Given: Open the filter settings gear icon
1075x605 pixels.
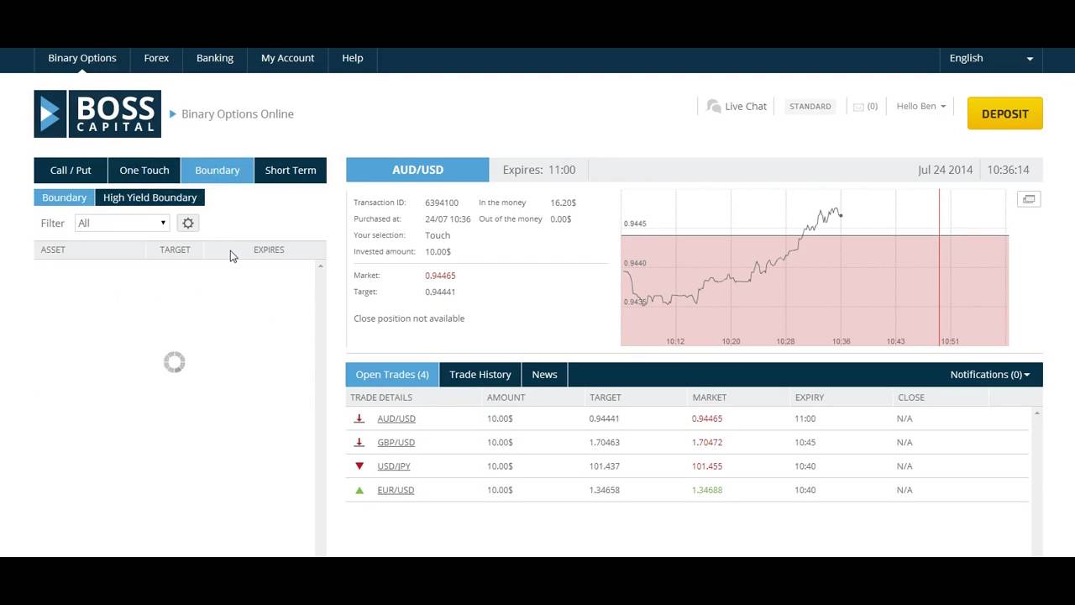Looking at the screenshot, I should click(188, 223).
